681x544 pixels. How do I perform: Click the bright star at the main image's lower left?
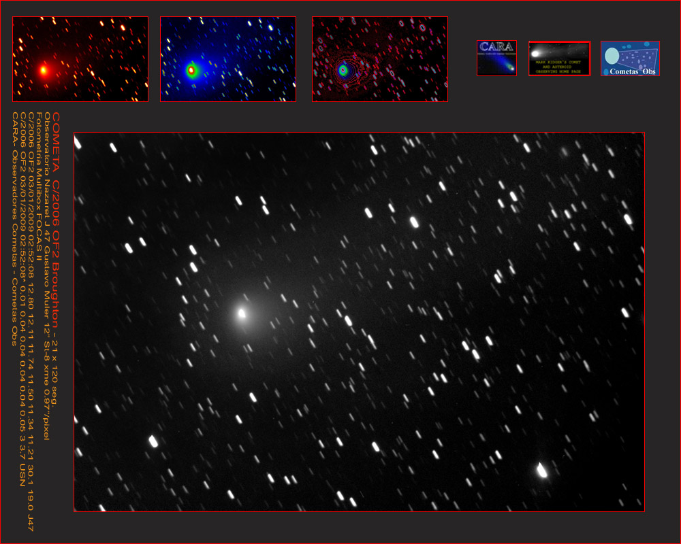(x=153, y=441)
